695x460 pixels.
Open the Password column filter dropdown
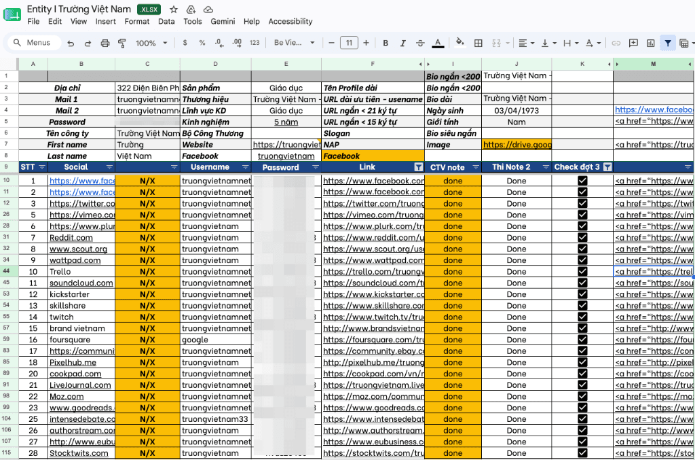coord(316,167)
